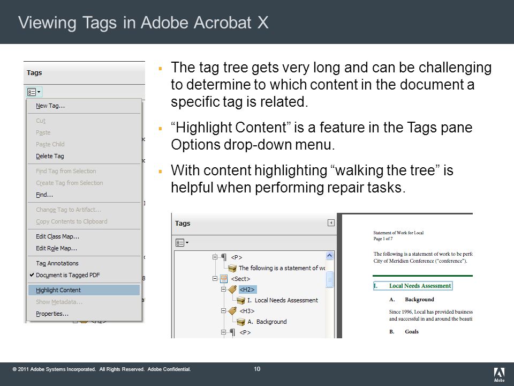
Task: Select the content box icon for 'I. Local Needs Assessment'
Action: point(241,300)
